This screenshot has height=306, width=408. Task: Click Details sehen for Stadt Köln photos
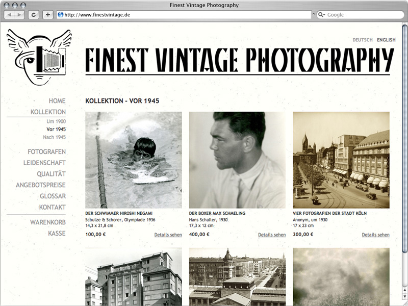point(376,235)
